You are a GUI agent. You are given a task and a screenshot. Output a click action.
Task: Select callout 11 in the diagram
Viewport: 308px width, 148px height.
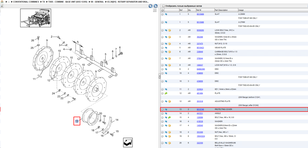(34, 79)
